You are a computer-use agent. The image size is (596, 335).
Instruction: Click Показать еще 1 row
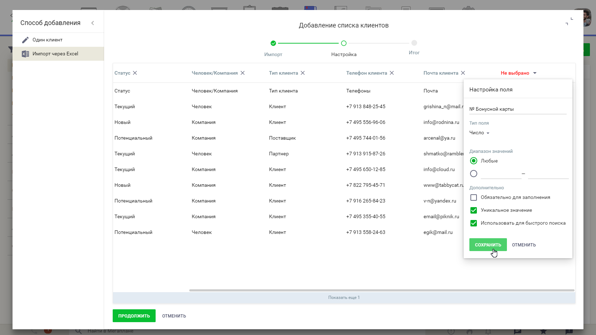click(x=344, y=297)
